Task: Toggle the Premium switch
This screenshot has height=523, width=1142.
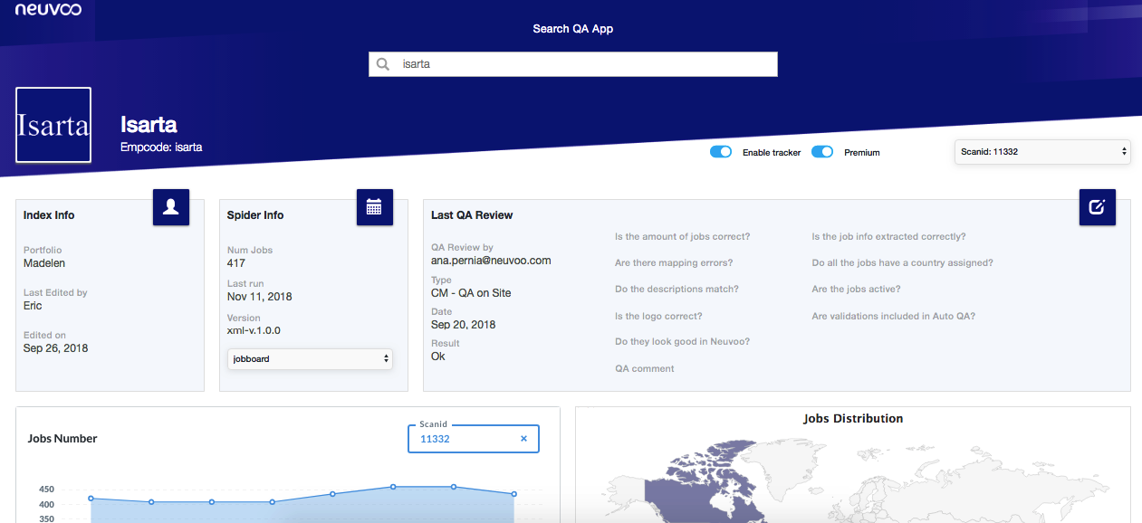Action: [x=822, y=152]
